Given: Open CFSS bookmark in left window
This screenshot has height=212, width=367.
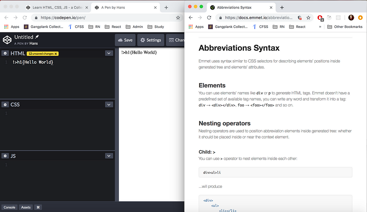Looking at the screenshot, I should [76, 27].
